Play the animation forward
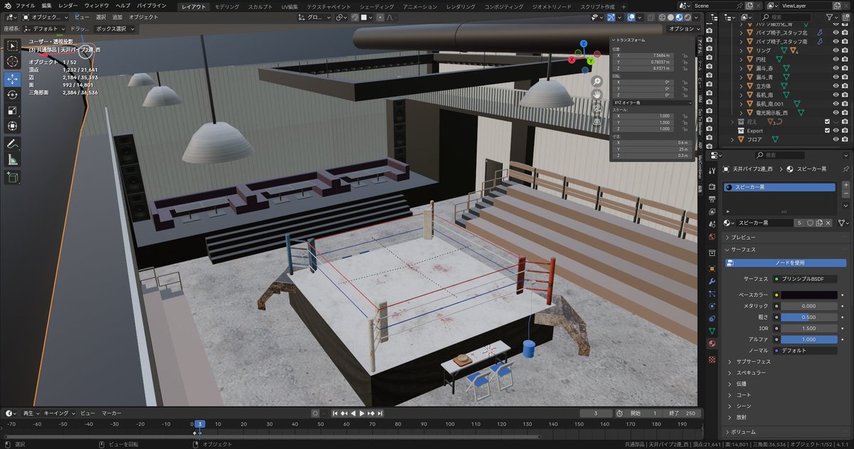The image size is (854, 449). pos(362,413)
